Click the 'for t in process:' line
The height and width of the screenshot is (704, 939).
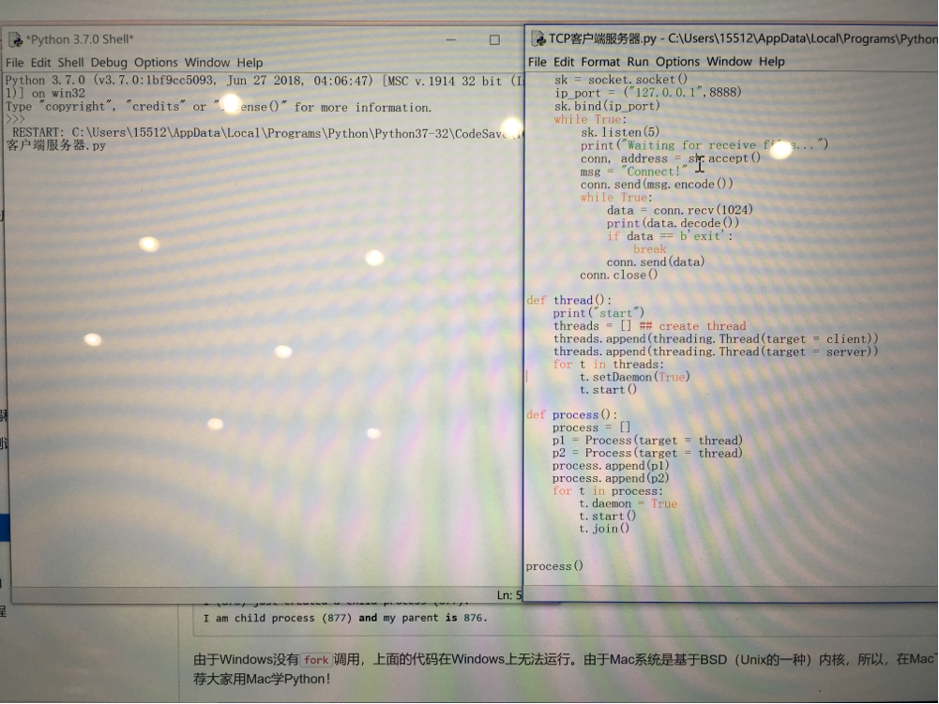pos(608,491)
